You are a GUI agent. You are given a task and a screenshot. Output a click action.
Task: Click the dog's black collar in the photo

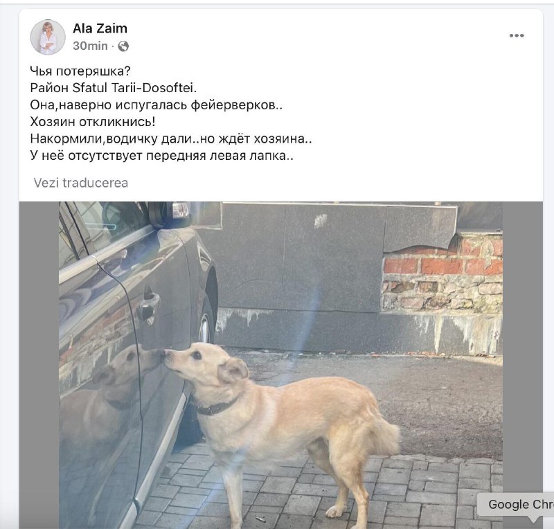(x=215, y=407)
